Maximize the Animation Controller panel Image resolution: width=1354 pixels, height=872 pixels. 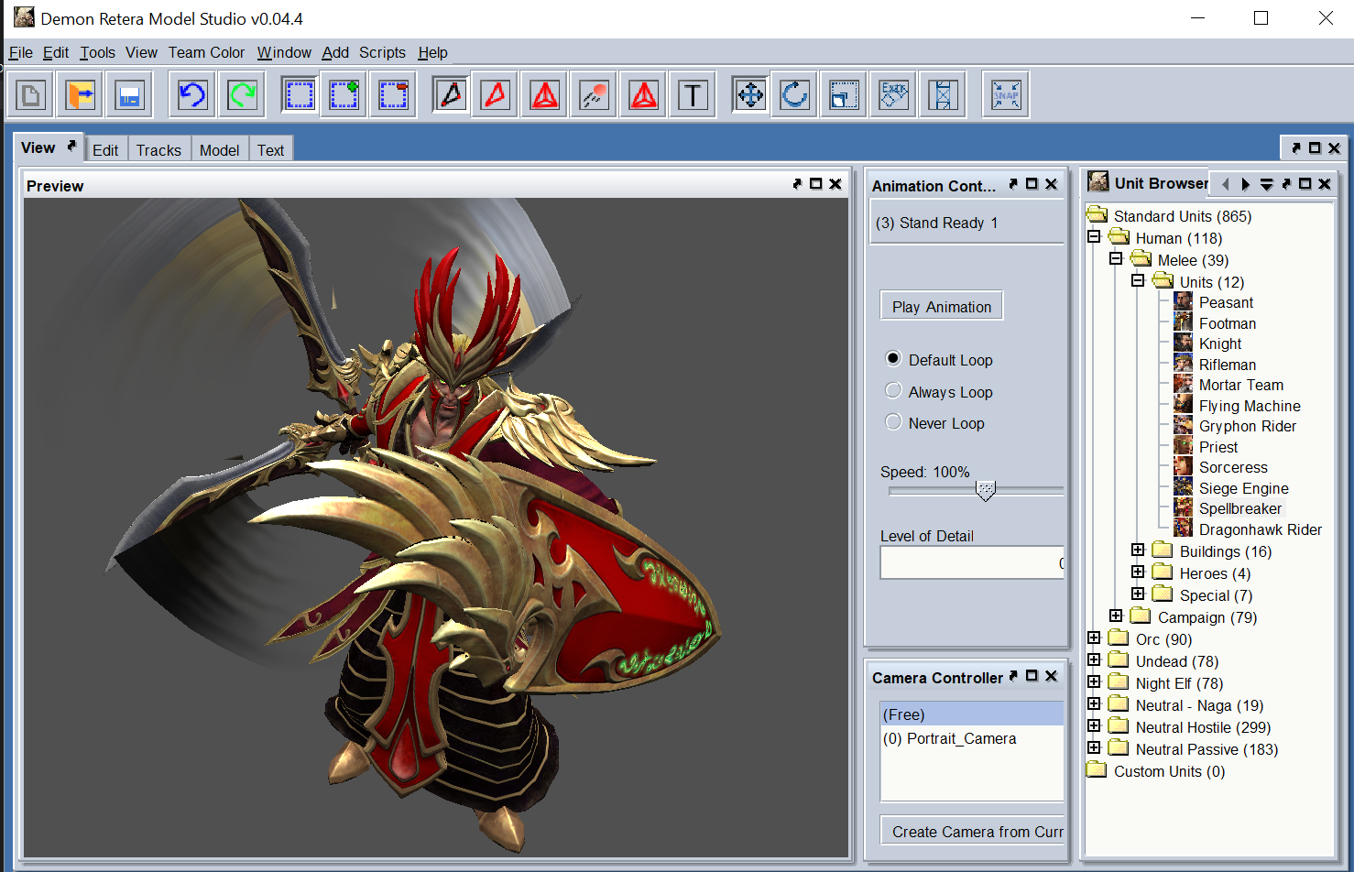tap(1032, 184)
